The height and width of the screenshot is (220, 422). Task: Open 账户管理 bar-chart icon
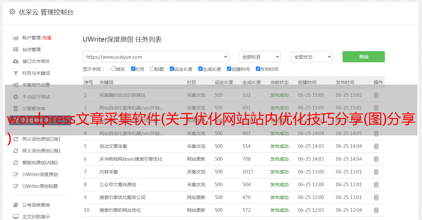15,38
